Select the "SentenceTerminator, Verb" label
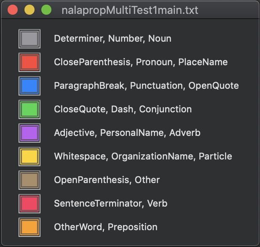The height and width of the screenshot is (247, 260). [110, 204]
